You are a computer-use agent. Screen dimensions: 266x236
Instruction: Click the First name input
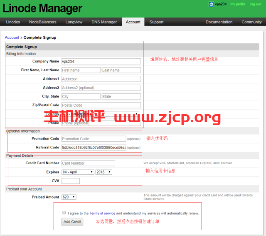pos(81,70)
